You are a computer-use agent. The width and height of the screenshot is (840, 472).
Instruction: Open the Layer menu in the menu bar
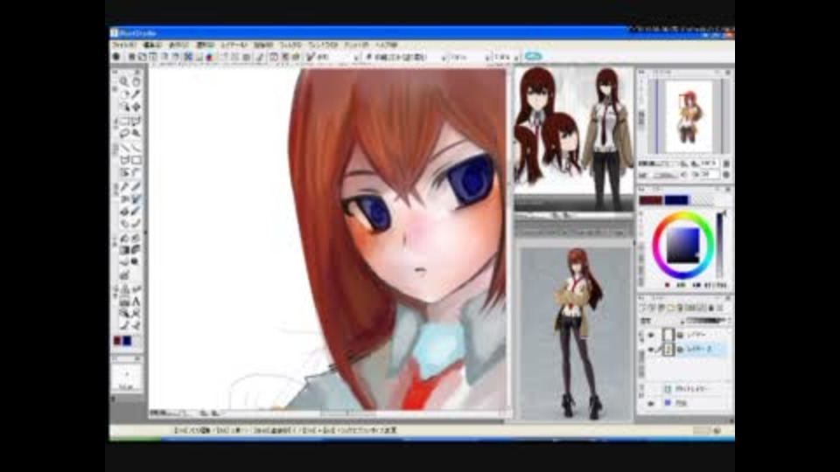[x=234, y=45]
